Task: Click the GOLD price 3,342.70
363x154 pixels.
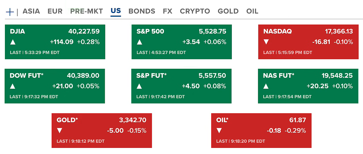Action: (x=133, y=120)
